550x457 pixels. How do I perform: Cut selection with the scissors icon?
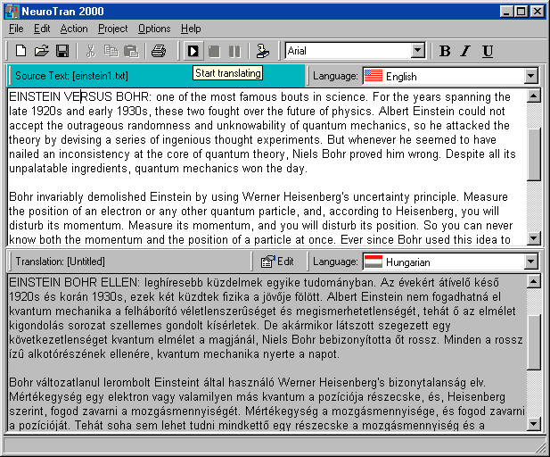(x=91, y=51)
